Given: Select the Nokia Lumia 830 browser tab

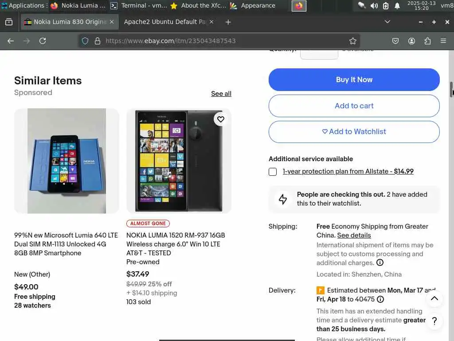Looking at the screenshot, I should (70, 22).
